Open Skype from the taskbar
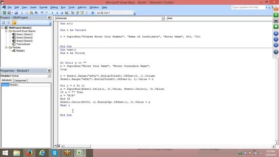This screenshot has height=157, width=279. click(54, 153)
